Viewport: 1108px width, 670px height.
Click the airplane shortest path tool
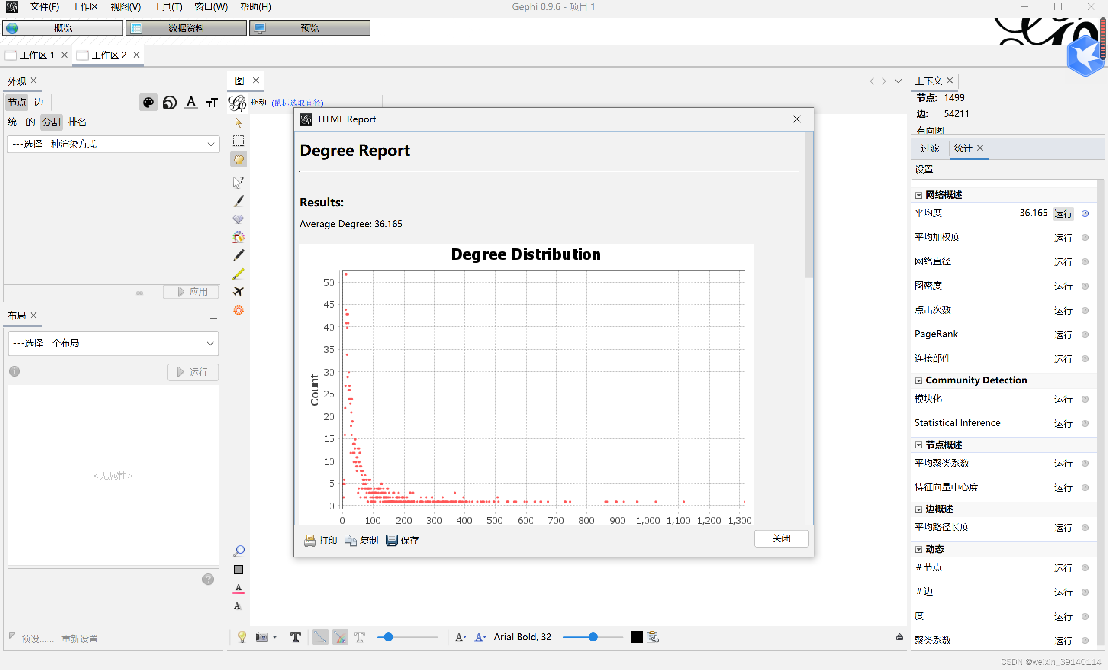coord(239,291)
